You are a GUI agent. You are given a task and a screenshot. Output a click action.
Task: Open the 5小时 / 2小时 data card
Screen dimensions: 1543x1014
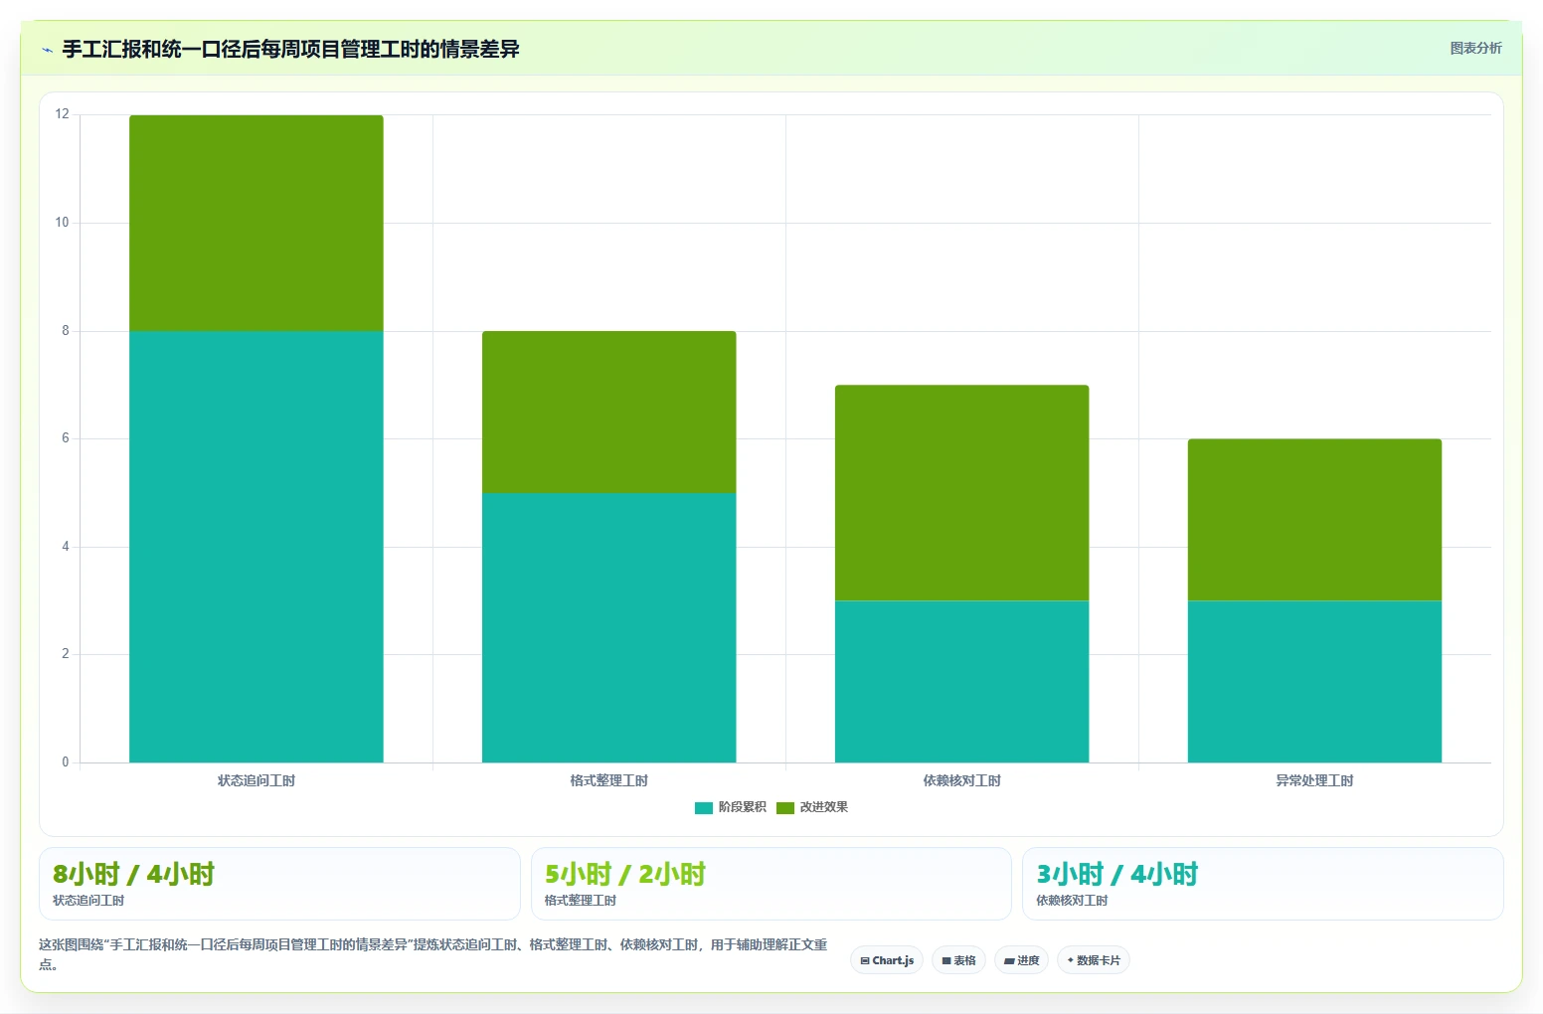click(771, 884)
